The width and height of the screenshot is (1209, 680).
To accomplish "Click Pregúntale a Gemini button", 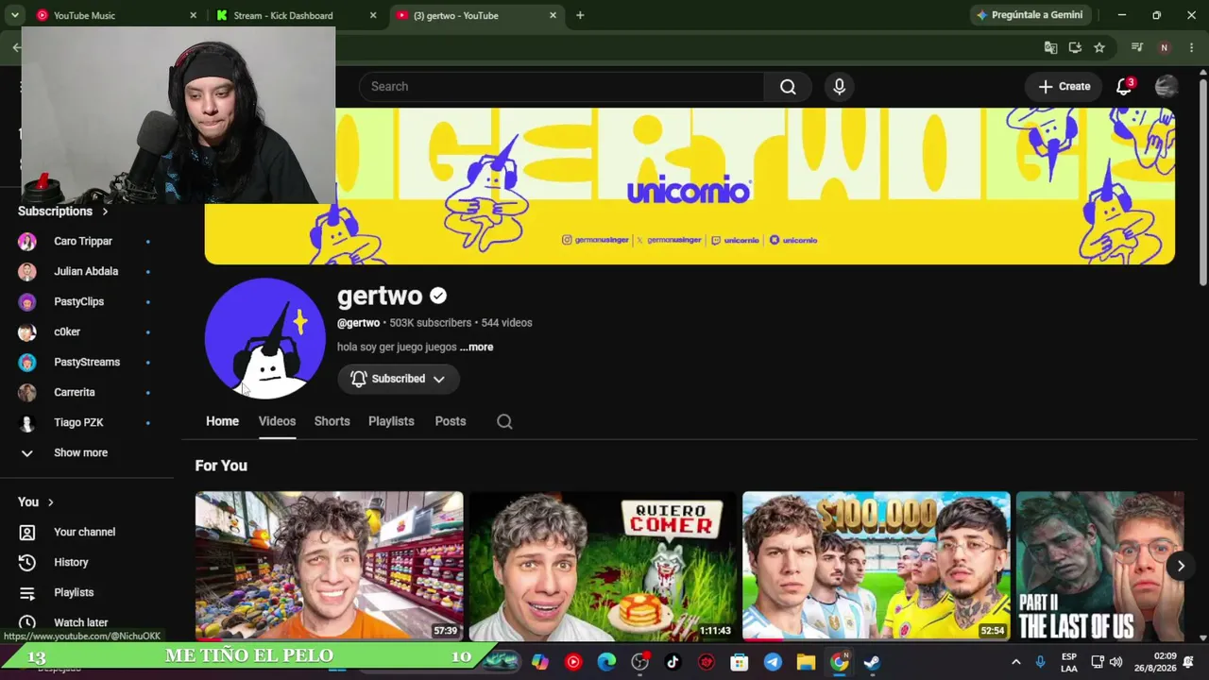I will [x=1031, y=15].
